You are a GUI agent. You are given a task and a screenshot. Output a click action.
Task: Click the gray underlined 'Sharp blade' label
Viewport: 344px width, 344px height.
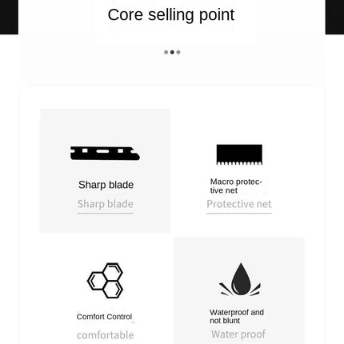click(x=106, y=204)
